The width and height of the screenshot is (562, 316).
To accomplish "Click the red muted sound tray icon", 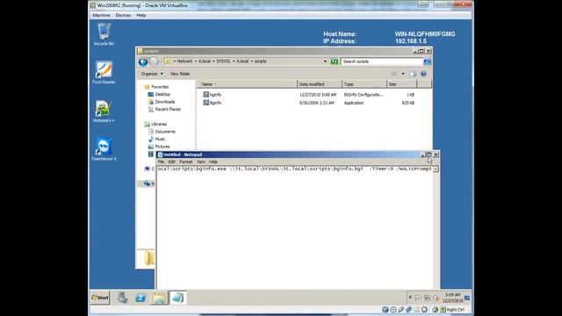I will (436, 298).
